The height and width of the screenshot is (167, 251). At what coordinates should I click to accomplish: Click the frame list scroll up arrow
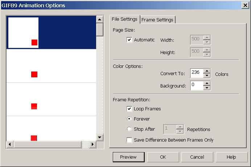[100, 19]
